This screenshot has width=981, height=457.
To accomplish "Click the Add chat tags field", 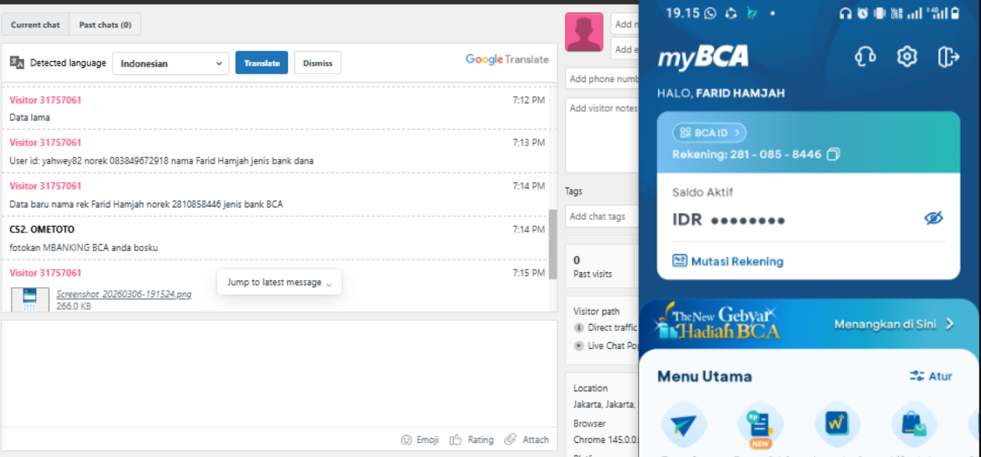I will (602, 216).
